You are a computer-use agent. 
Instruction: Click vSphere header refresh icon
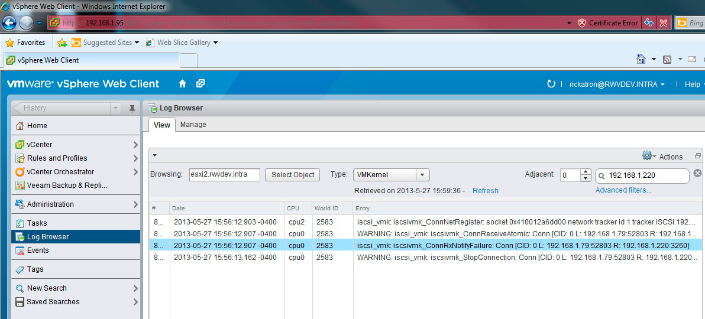[x=551, y=84]
